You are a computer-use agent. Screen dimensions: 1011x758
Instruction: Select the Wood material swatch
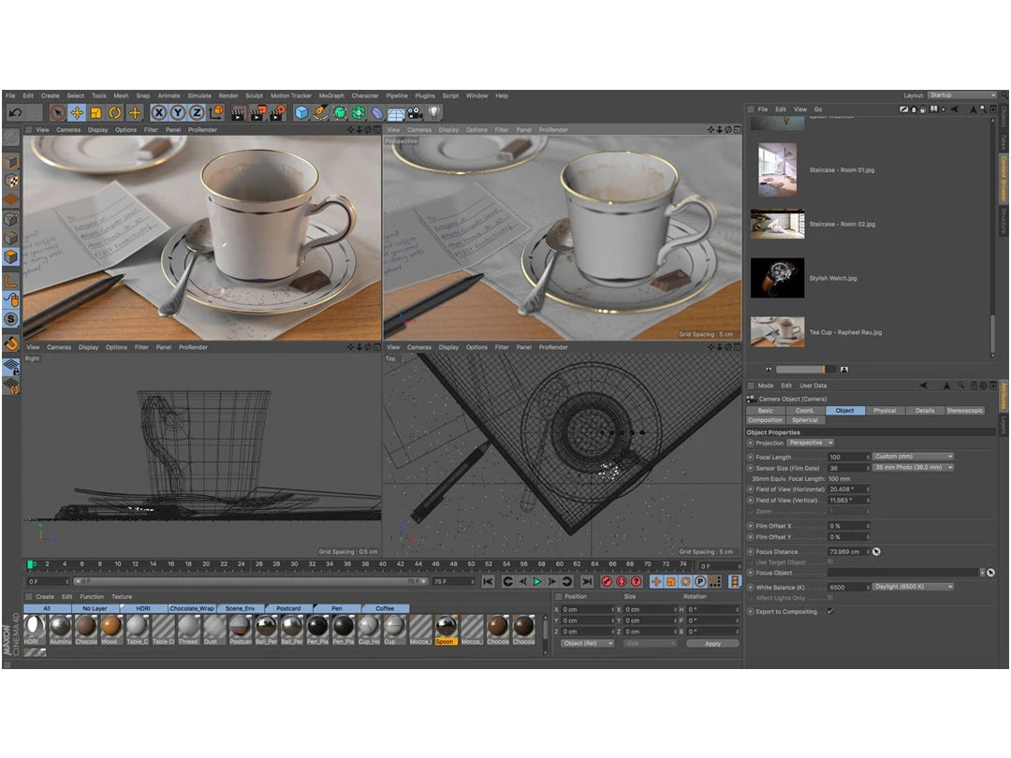110,630
